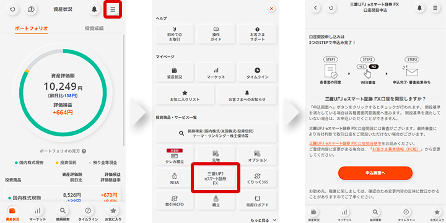Open the hamburger menu on the 資産状況 screen
Screen dimensions: 446x223
pyautogui.click(x=113, y=9)
